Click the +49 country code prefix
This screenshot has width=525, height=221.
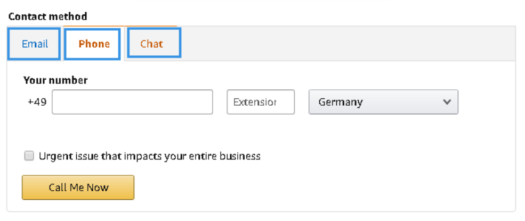click(x=37, y=102)
